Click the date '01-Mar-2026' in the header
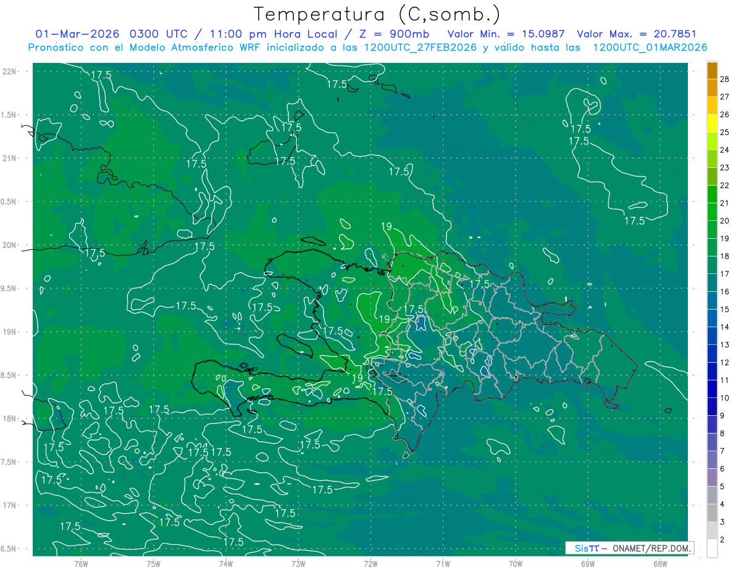The height and width of the screenshot is (572, 741). [77, 34]
